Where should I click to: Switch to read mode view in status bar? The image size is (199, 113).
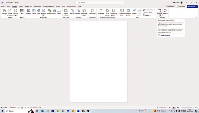click(x=170, y=108)
